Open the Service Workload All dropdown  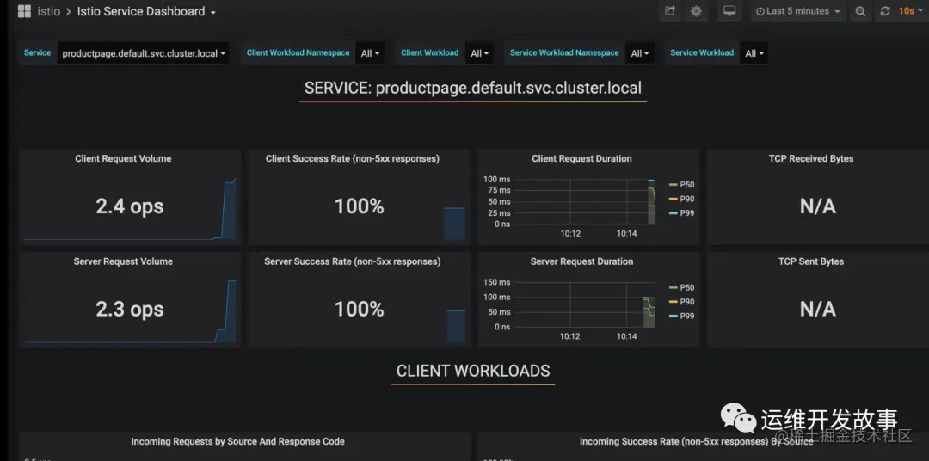click(754, 53)
